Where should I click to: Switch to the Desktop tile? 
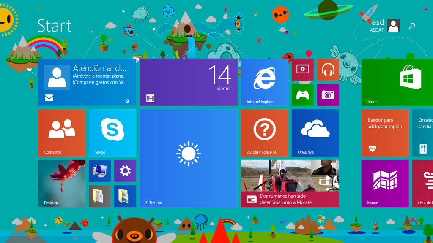tap(61, 184)
